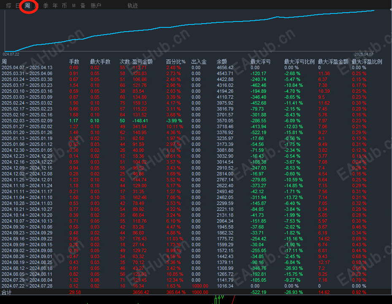Click the 最大浮亏比例 column header
The height and width of the screenshot is (304, 392).
coord(299,62)
